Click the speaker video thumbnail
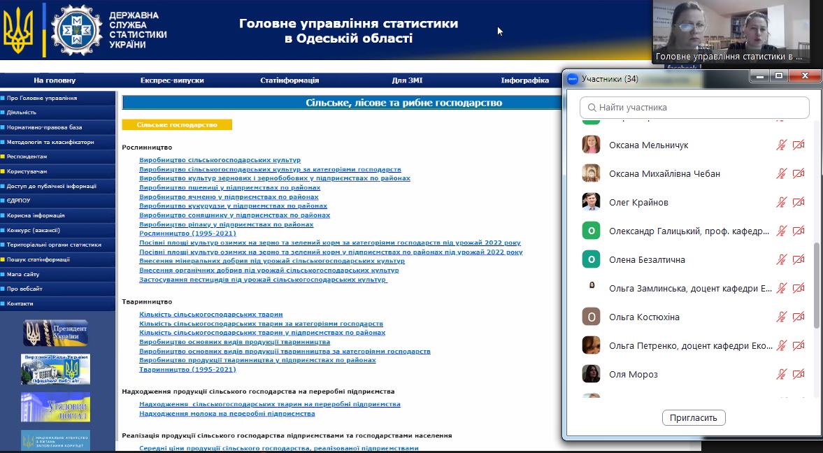823x453 pixels. (731, 31)
